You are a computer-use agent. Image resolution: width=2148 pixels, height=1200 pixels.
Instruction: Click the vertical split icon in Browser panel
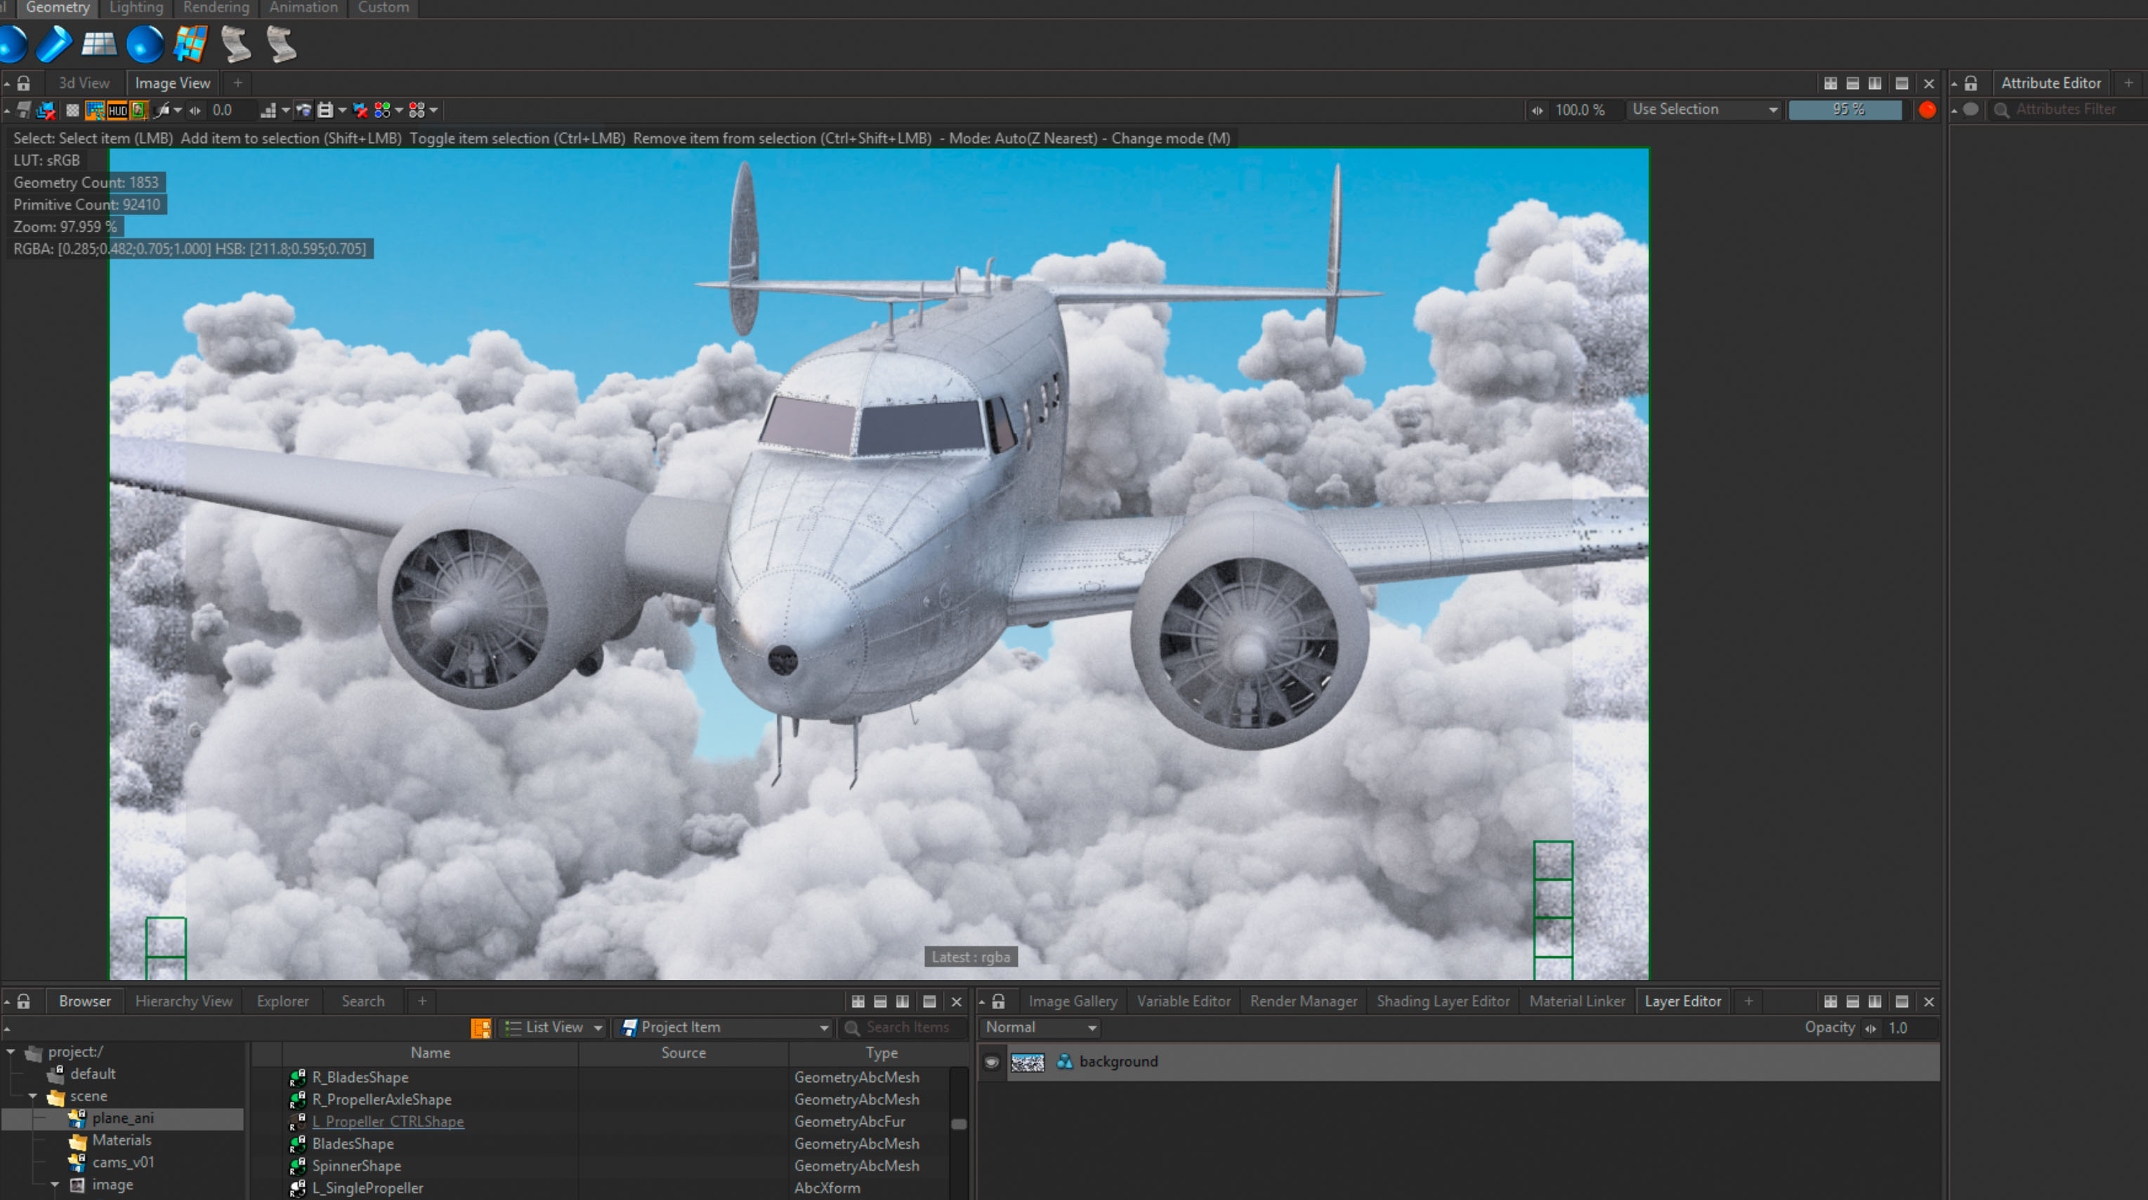903,1002
